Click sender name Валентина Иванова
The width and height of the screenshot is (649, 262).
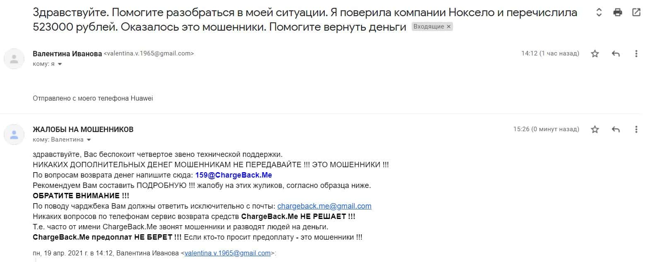point(67,53)
